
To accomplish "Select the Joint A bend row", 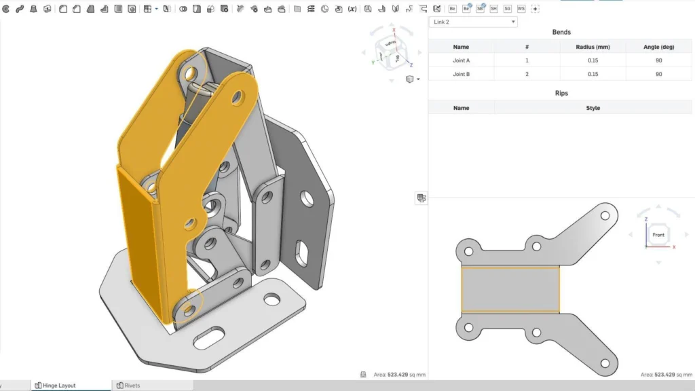I will [461, 60].
